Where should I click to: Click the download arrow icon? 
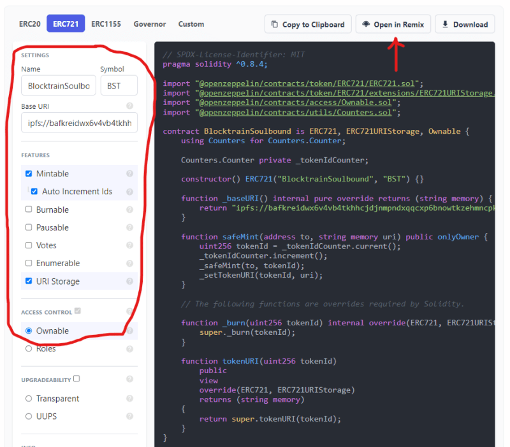point(445,24)
